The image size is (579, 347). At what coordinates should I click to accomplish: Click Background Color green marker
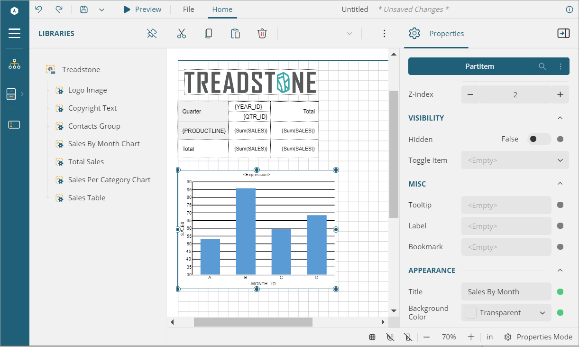click(560, 313)
